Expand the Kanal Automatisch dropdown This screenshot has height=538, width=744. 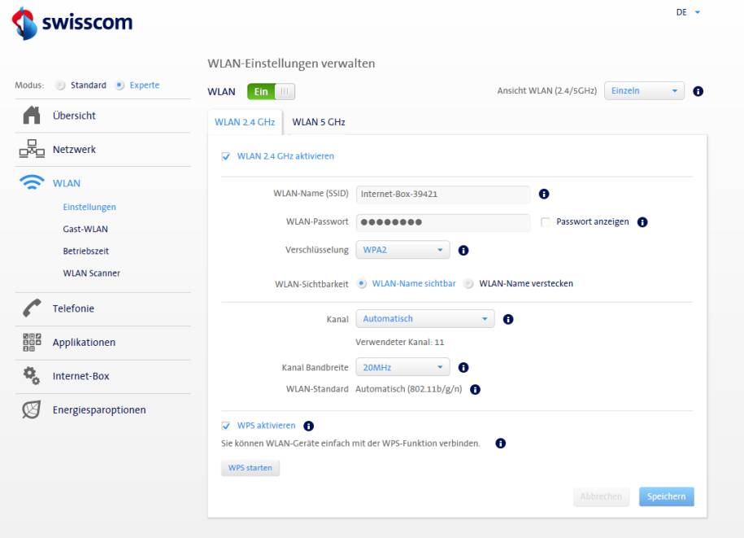point(425,318)
